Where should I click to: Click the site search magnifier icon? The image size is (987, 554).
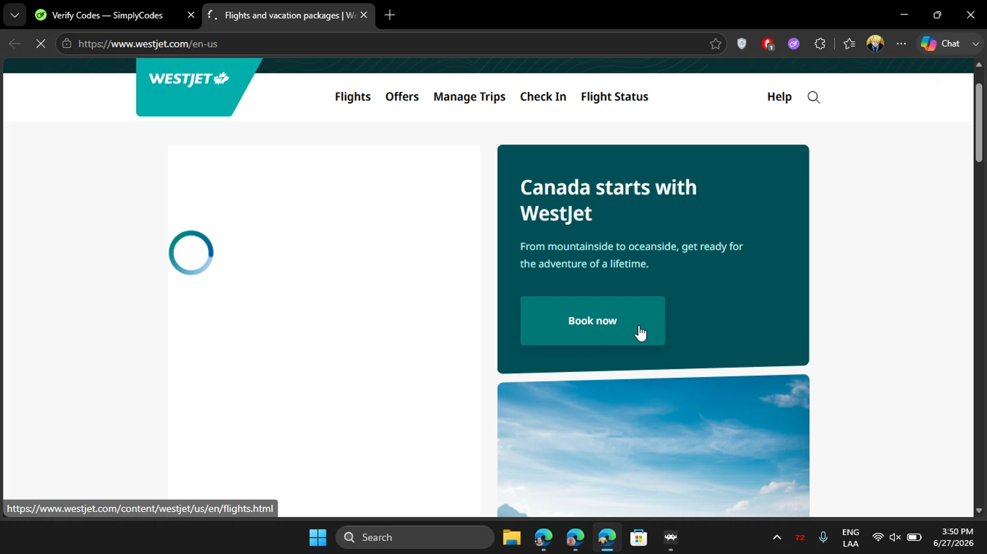814,97
